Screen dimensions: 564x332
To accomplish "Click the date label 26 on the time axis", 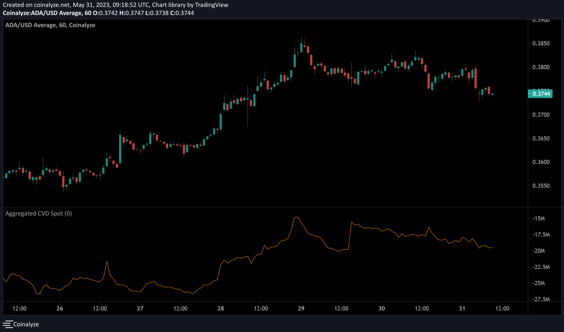I will click(60, 309).
